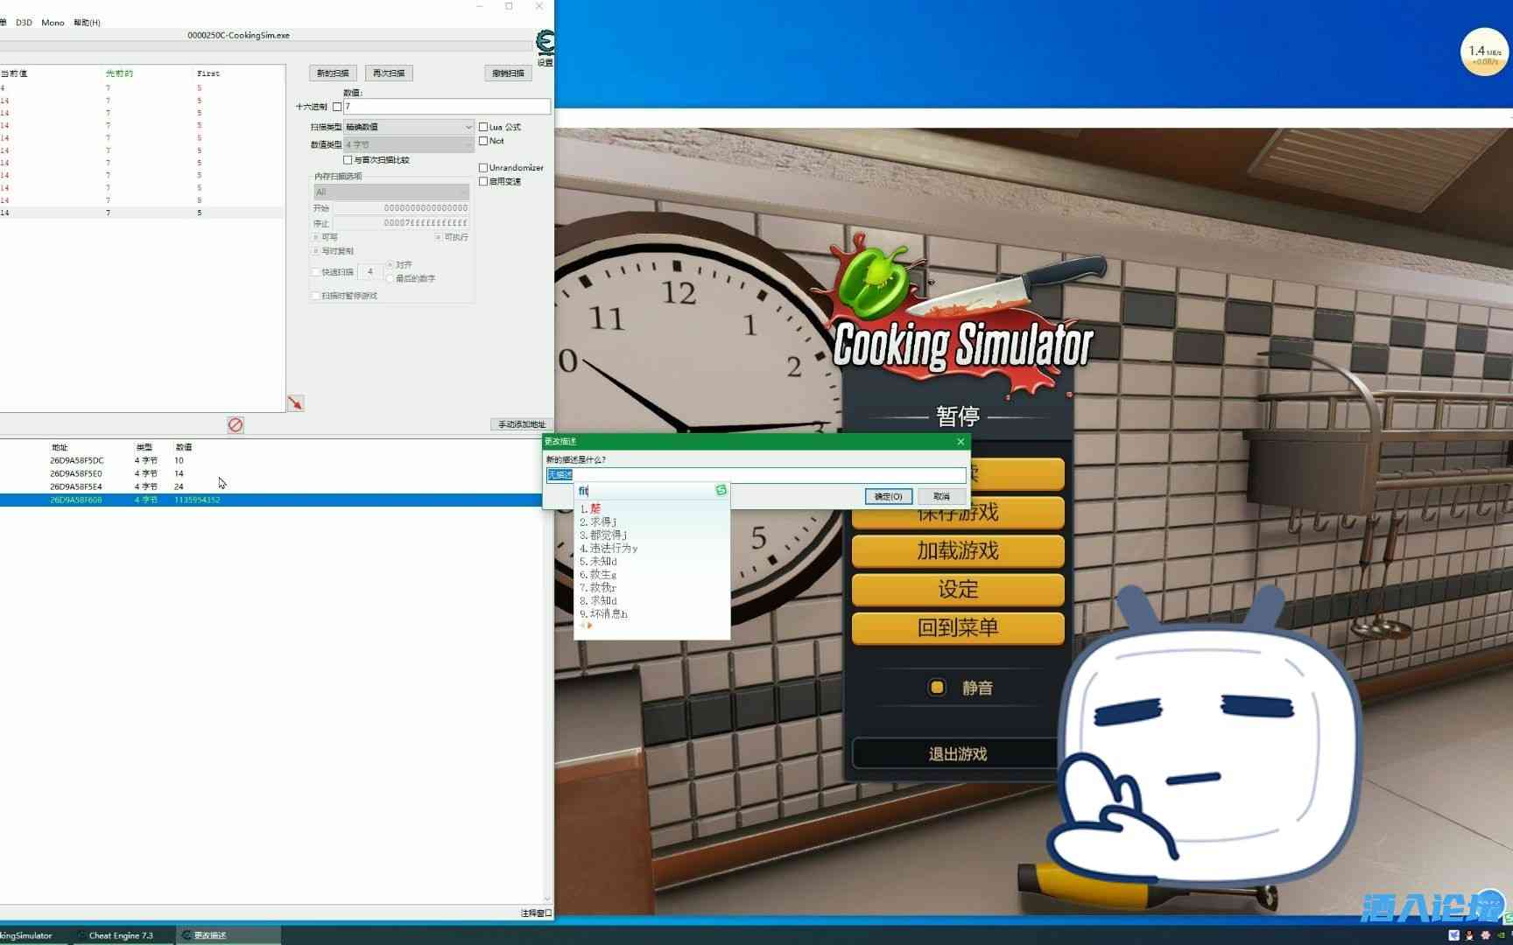Expand the memory region All dropdown

click(x=391, y=192)
